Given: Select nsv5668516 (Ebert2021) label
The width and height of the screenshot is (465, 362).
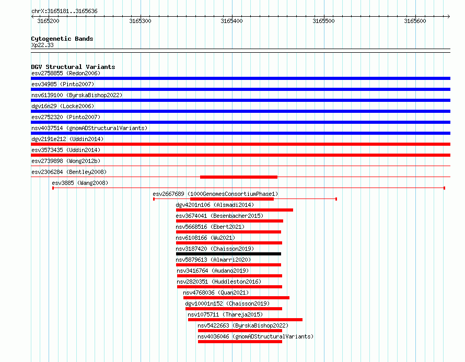Looking at the screenshot, I should tap(210, 227).
